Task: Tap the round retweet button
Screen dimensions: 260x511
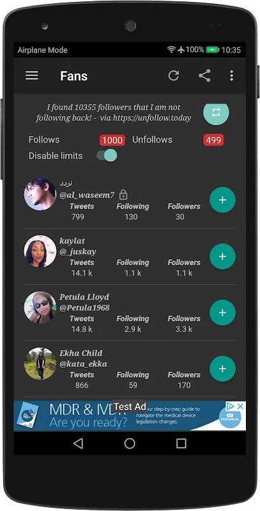Action: pyautogui.click(x=216, y=113)
